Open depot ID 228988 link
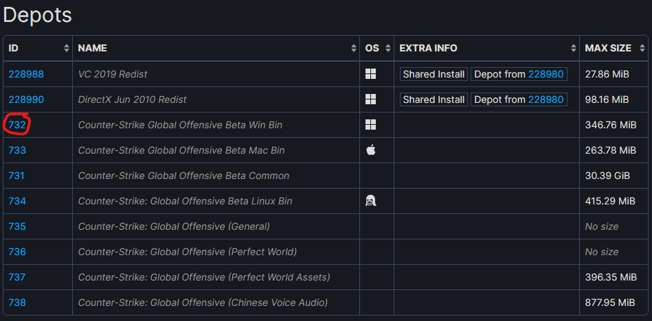This screenshot has height=321, width=652. tap(26, 74)
